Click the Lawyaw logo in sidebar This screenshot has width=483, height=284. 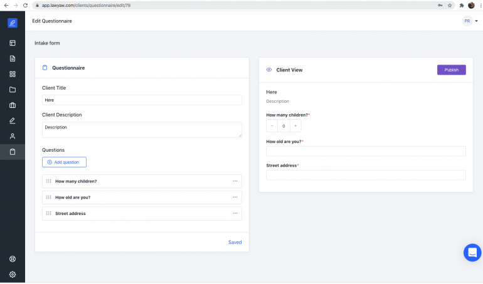[x=13, y=23]
